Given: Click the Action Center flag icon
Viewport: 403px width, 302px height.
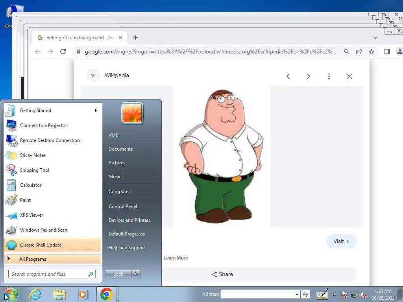Looking at the screenshot, I should [x=344, y=295].
